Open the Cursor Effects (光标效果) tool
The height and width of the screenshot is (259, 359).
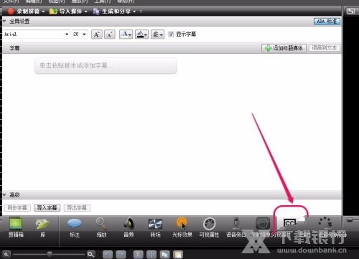pyautogui.click(x=182, y=227)
